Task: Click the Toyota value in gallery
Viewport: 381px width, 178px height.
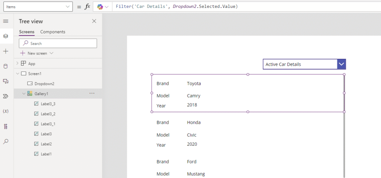Action: tap(194, 83)
